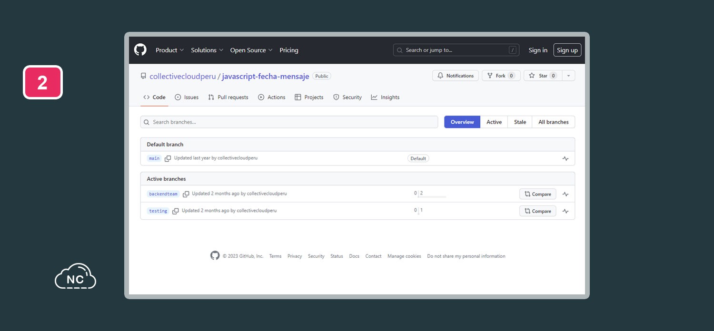Open the Pricing page

[289, 50]
